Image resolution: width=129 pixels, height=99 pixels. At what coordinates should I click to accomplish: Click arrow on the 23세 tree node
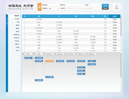point(32,58)
